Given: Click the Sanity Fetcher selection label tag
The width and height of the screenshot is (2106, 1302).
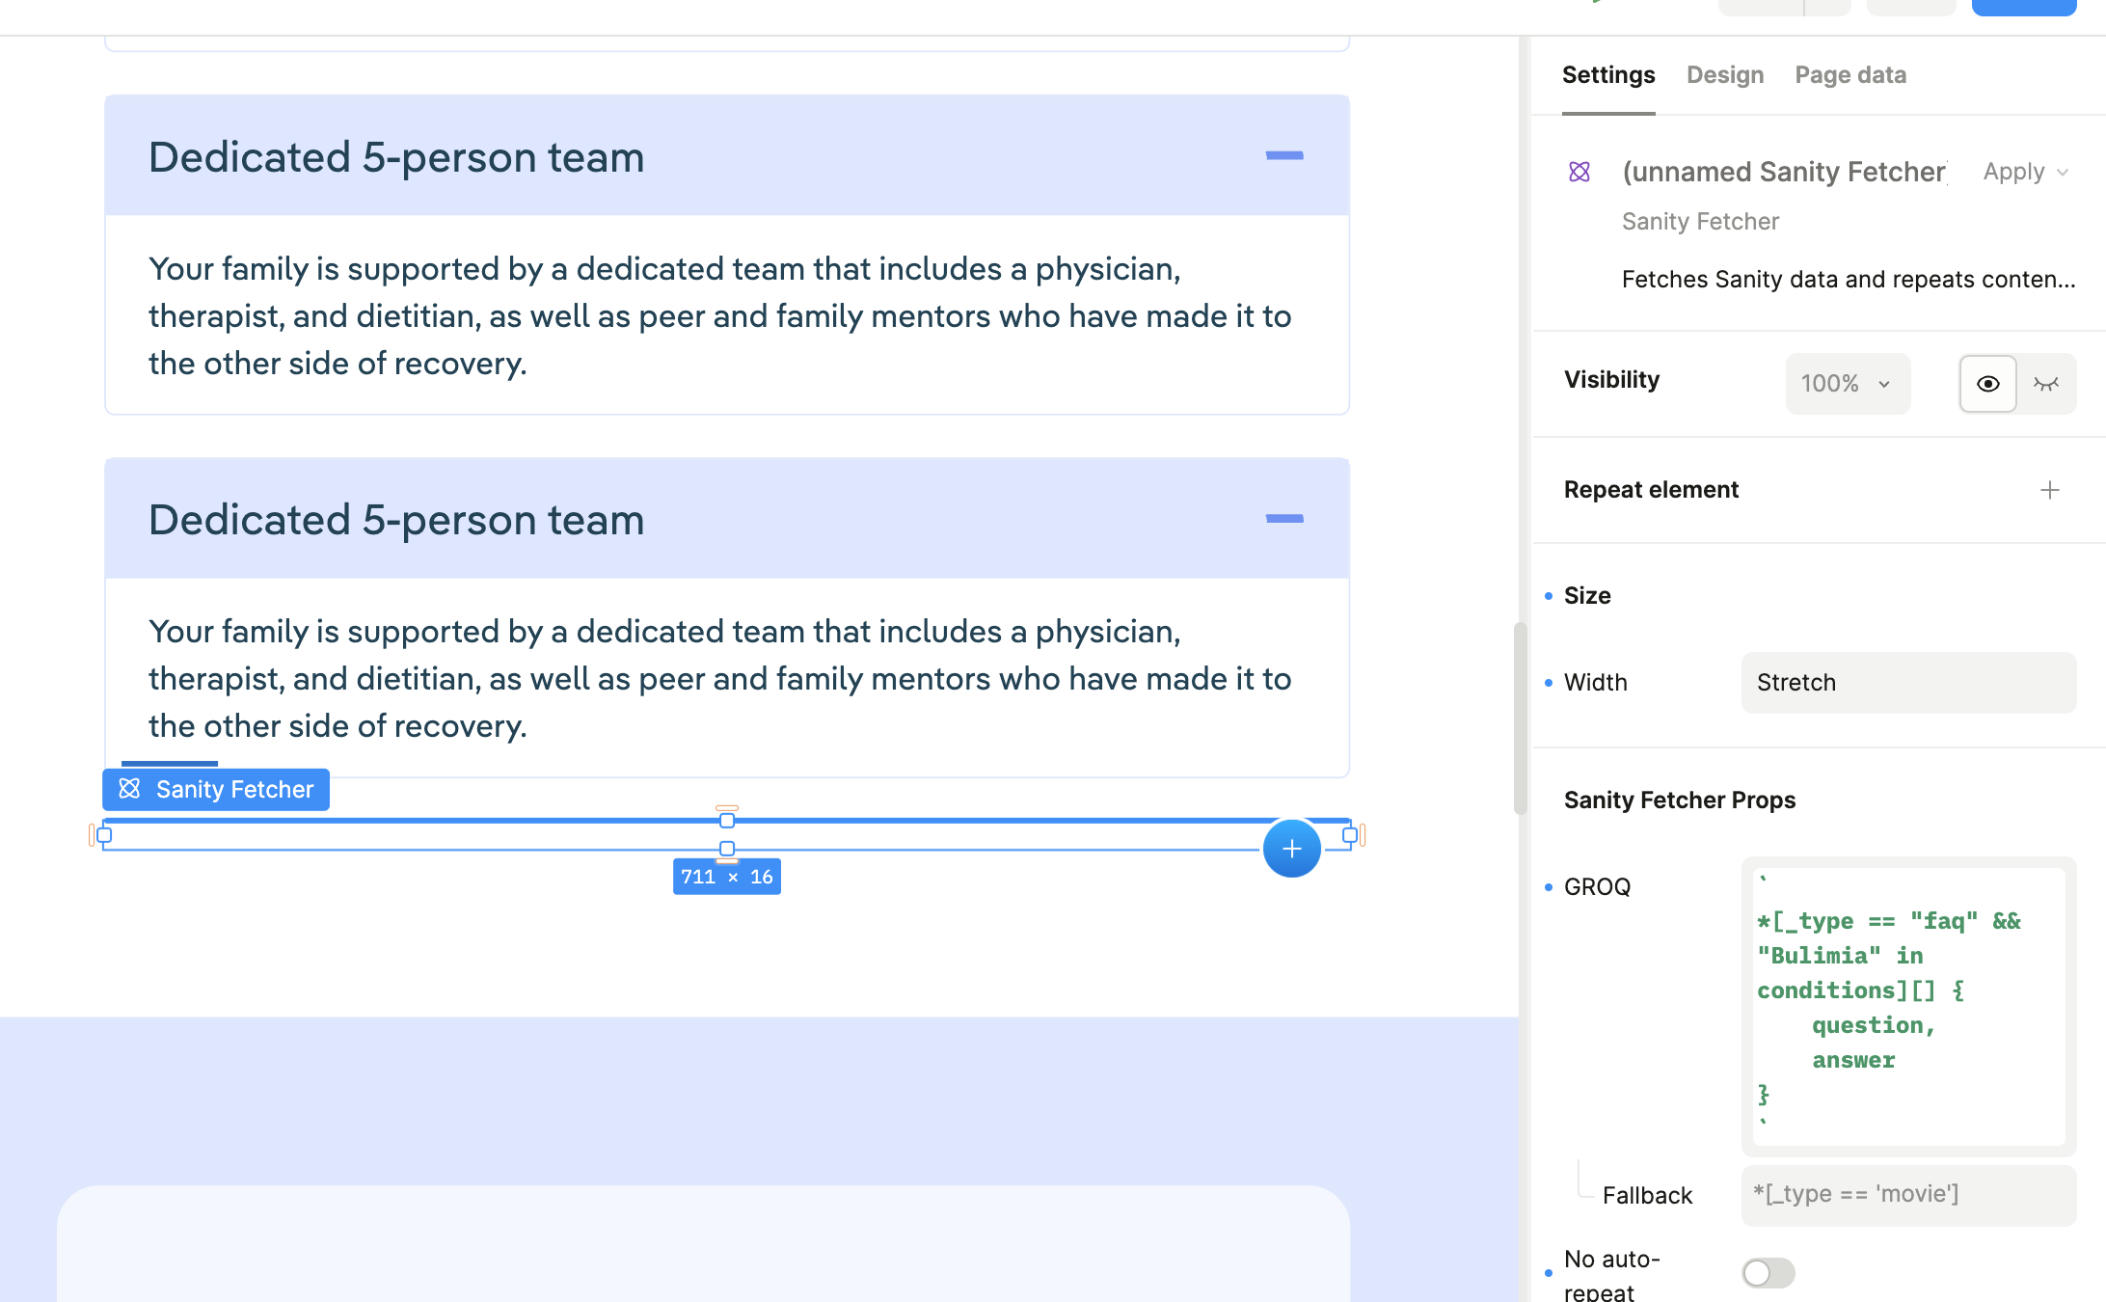Looking at the screenshot, I should tap(216, 790).
